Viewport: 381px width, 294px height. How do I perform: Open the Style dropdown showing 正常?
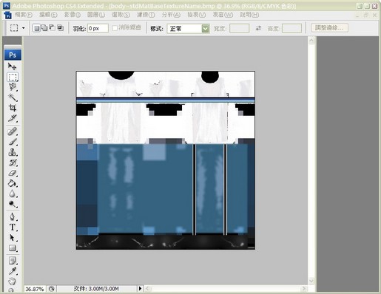pyautogui.click(x=188, y=29)
